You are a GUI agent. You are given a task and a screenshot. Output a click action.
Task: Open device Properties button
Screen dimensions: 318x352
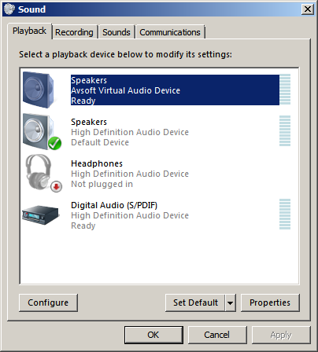[x=270, y=302]
